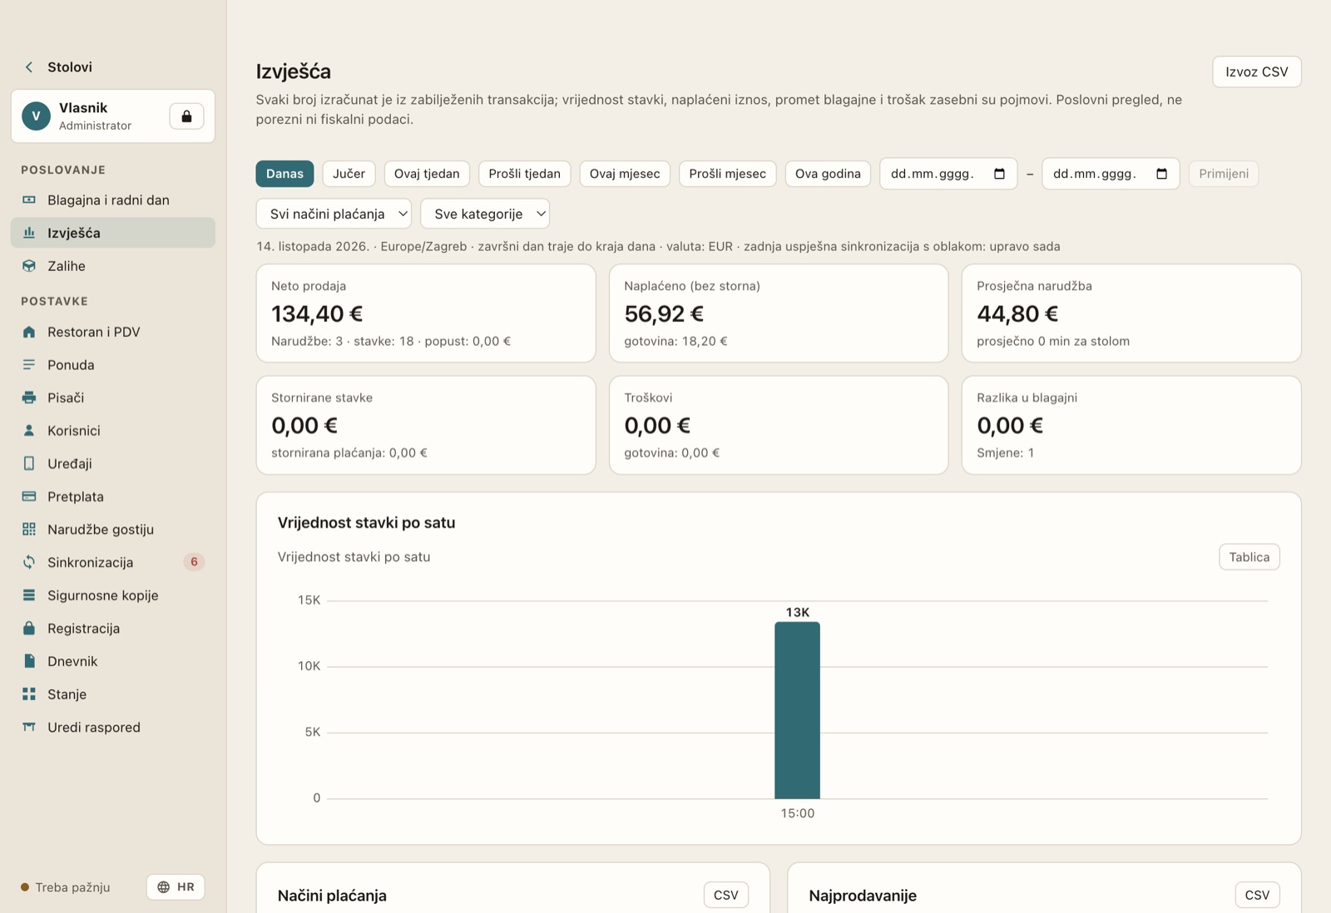Click the Registracija padlock icon
Viewport: 1331px width, 913px height.
click(x=29, y=629)
